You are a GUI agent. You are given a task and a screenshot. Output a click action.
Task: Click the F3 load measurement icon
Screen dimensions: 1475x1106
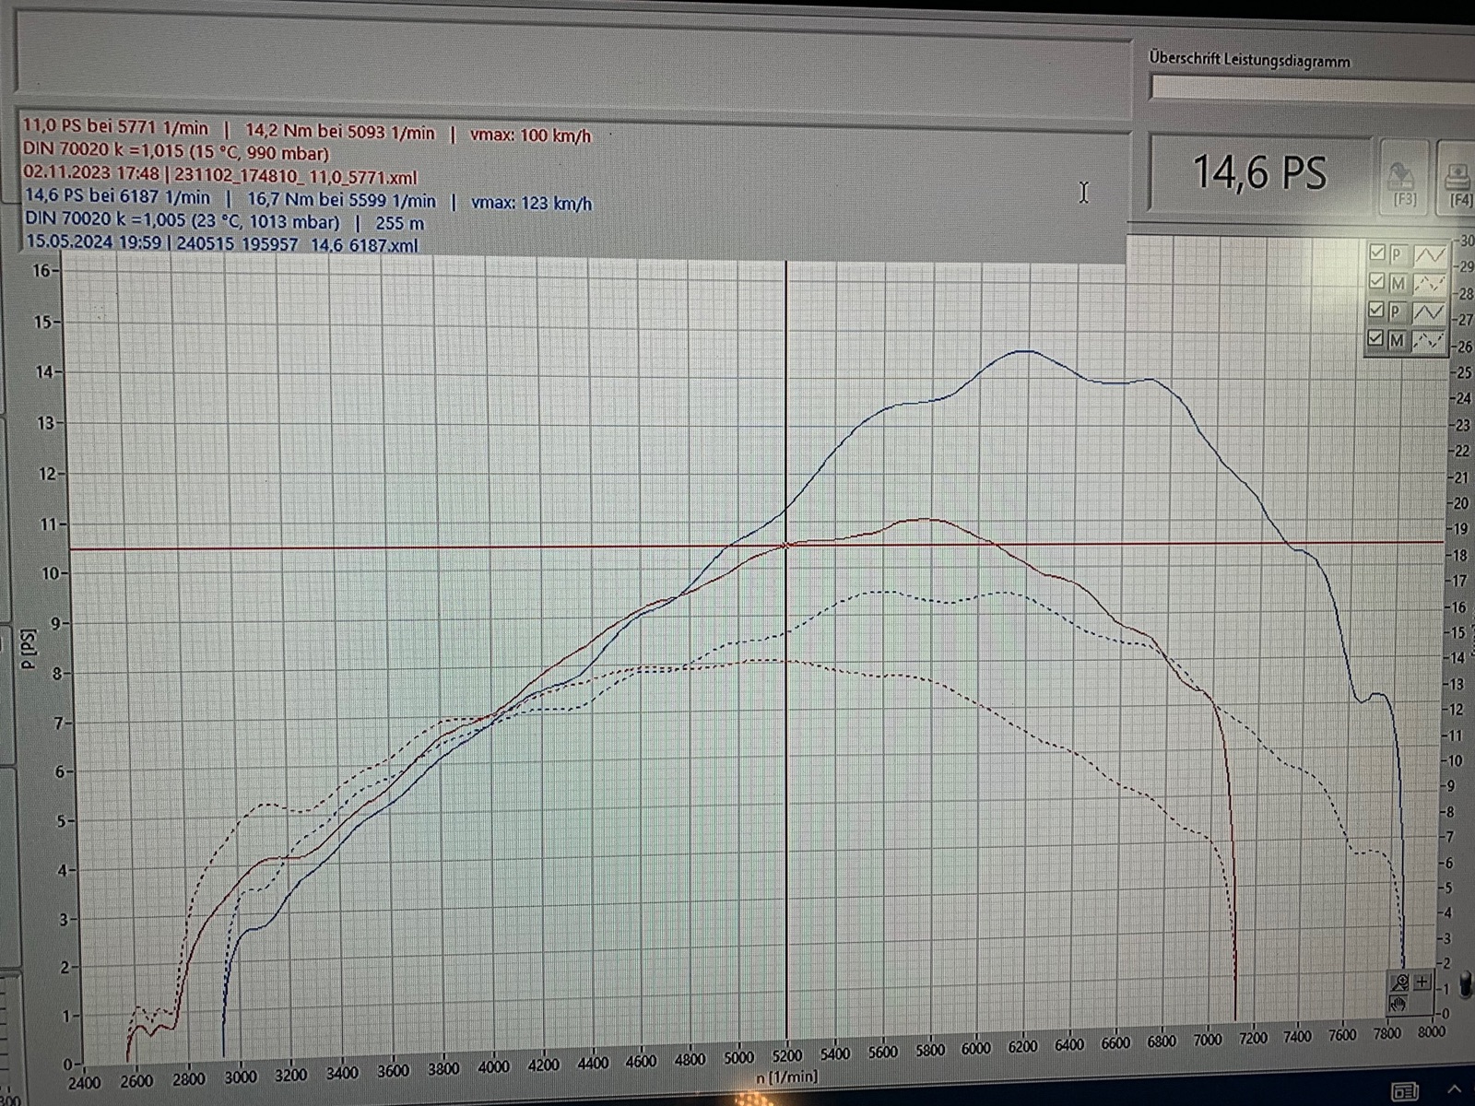pyautogui.click(x=1401, y=179)
